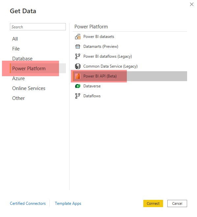Switch to the Azure category

pos(18,78)
